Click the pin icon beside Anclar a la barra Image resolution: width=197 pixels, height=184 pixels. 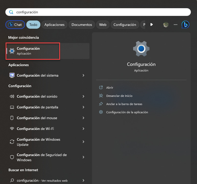coord(101,104)
